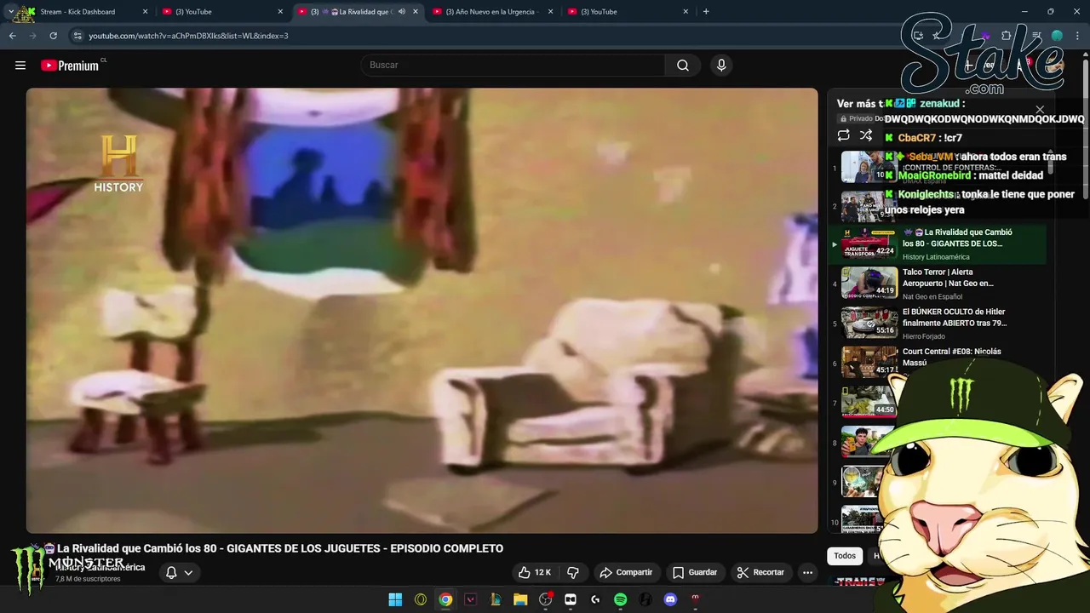Like the video showing 12 K

(x=535, y=572)
